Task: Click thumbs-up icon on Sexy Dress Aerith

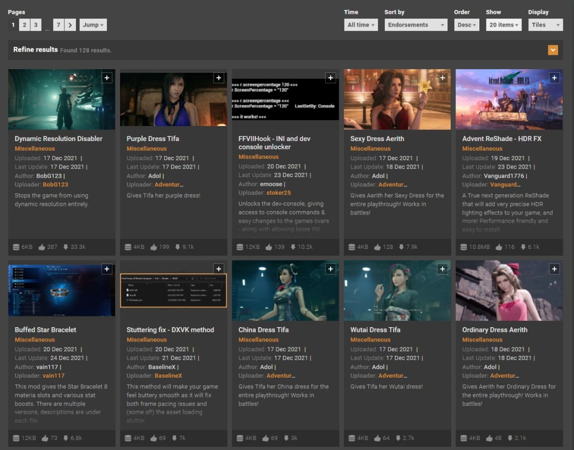Action: 377,247
